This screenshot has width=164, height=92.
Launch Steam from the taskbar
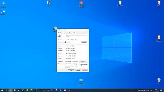19,90
